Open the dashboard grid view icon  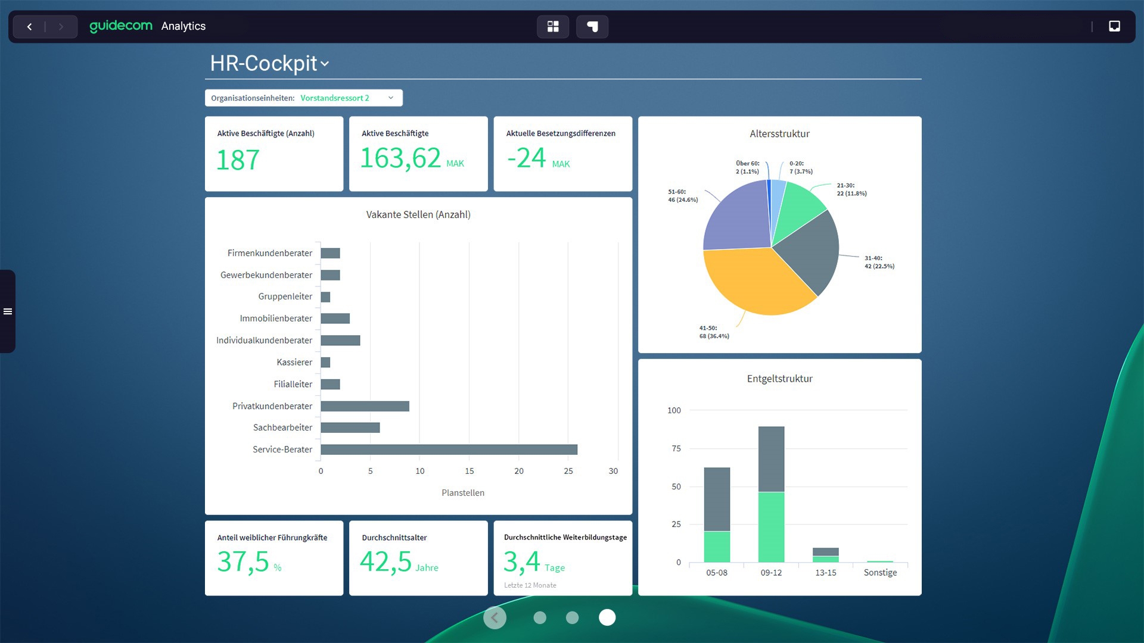click(x=553, y=27)
